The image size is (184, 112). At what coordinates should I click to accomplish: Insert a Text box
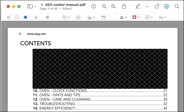(x=78, y=18)
